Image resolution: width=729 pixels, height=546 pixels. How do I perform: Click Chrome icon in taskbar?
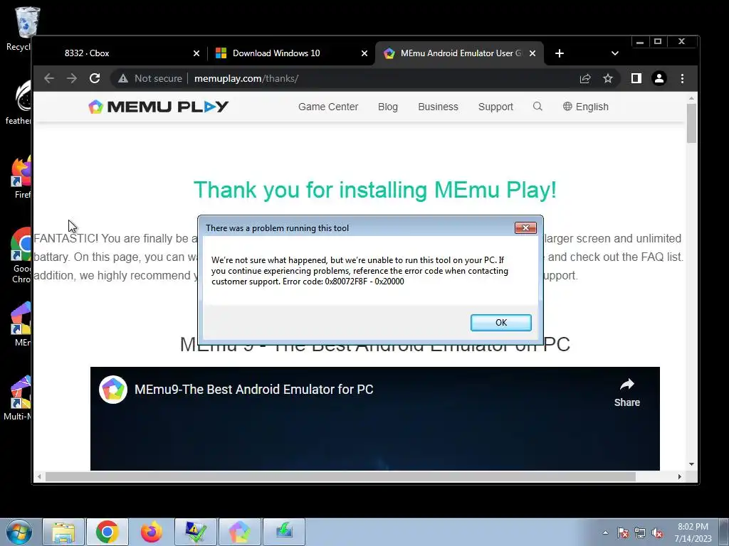tap(107, 532)
